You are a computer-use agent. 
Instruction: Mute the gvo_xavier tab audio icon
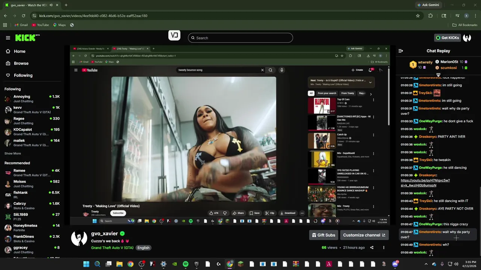pyautogui.click(x=51, y=5)
